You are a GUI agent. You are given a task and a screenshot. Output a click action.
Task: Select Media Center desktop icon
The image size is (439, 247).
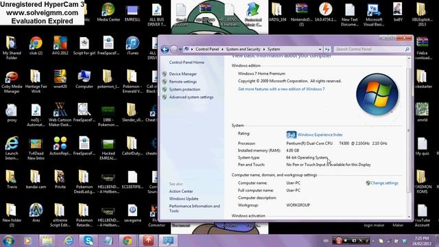[108, 12]
